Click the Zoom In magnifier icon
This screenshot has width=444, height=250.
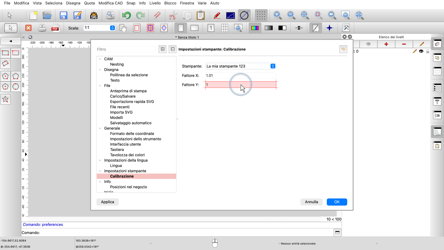pos(277,15)
